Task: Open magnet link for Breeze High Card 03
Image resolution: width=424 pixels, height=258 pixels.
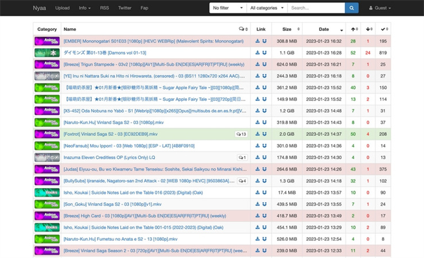Action: click(x=264, y=216)
